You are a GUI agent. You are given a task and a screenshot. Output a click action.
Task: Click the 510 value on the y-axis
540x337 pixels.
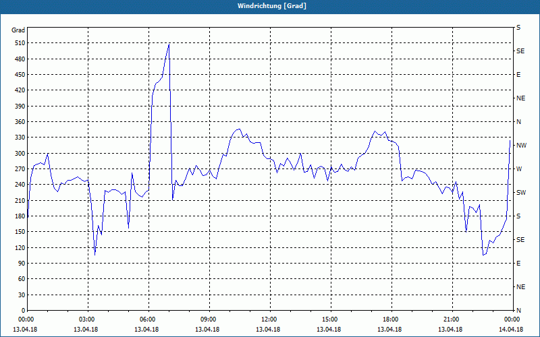[x=20, y=43]
